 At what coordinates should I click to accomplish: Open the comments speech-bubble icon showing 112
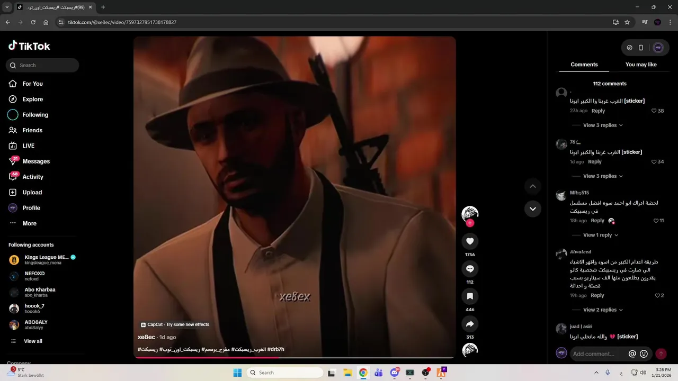470,269
